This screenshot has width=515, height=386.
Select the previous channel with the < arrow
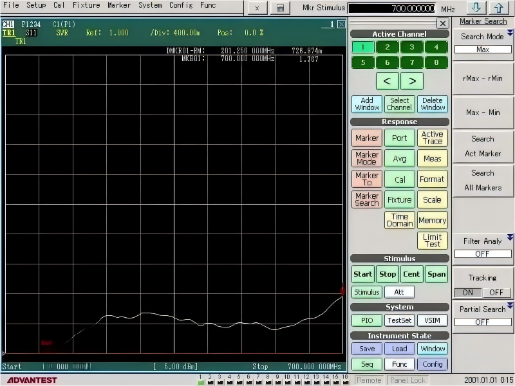pyautogui.click(x=387, y=81)
